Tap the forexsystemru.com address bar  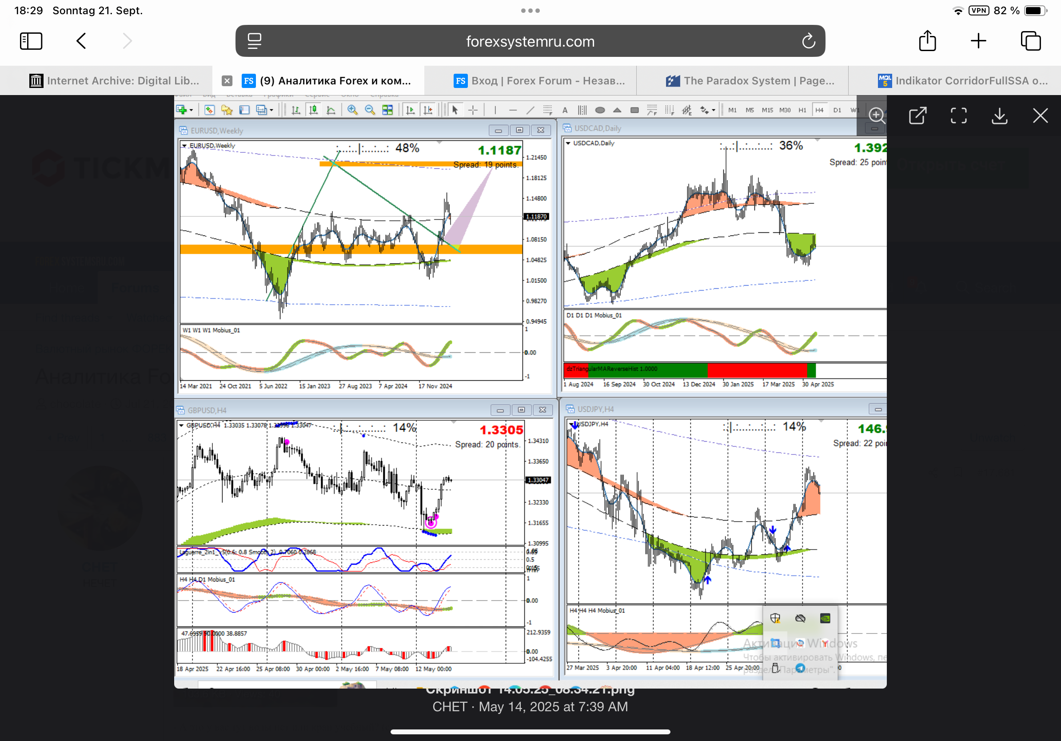(530, 41)
